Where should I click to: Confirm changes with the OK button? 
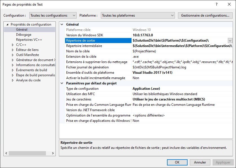click(x=177, y=162)
